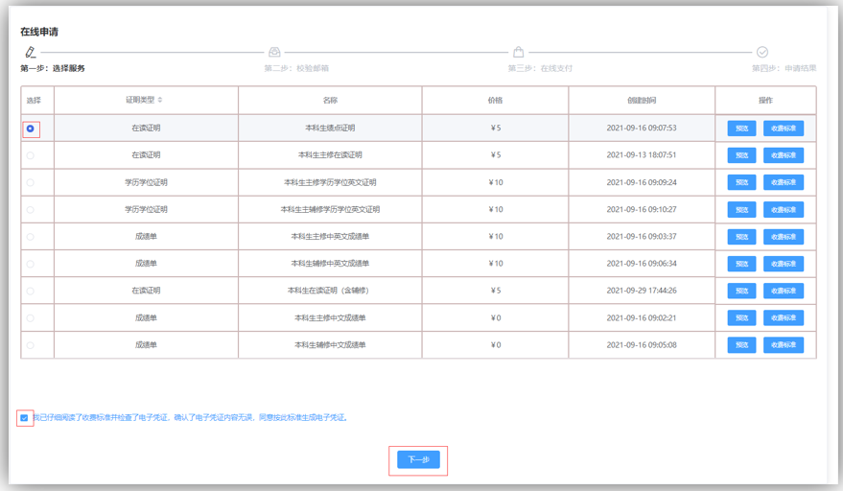The height and width of the screenshot is (491, 843).
Task: Click the pencil icon for step one
Action: (31, 53)
